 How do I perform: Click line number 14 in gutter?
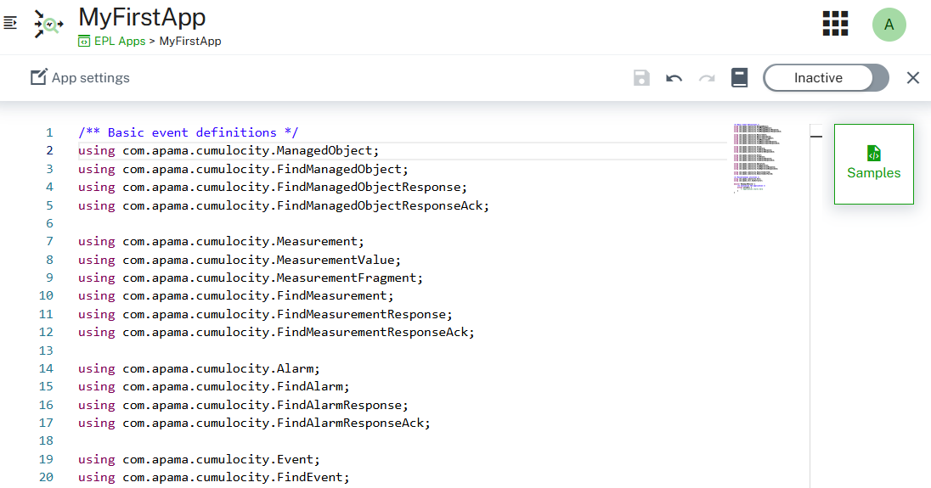(x=46, y=368)
